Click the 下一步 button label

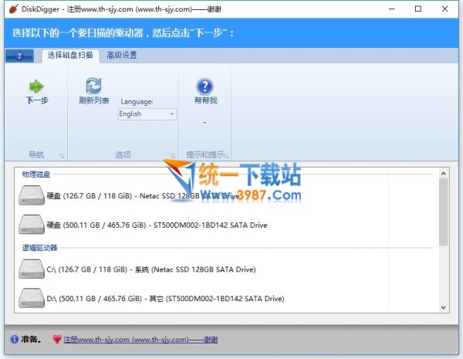click(37, 100)
